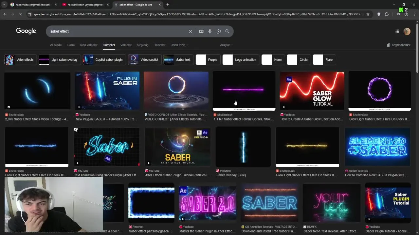
Task: Filter by Saber text chip
Action: point(178,60)
